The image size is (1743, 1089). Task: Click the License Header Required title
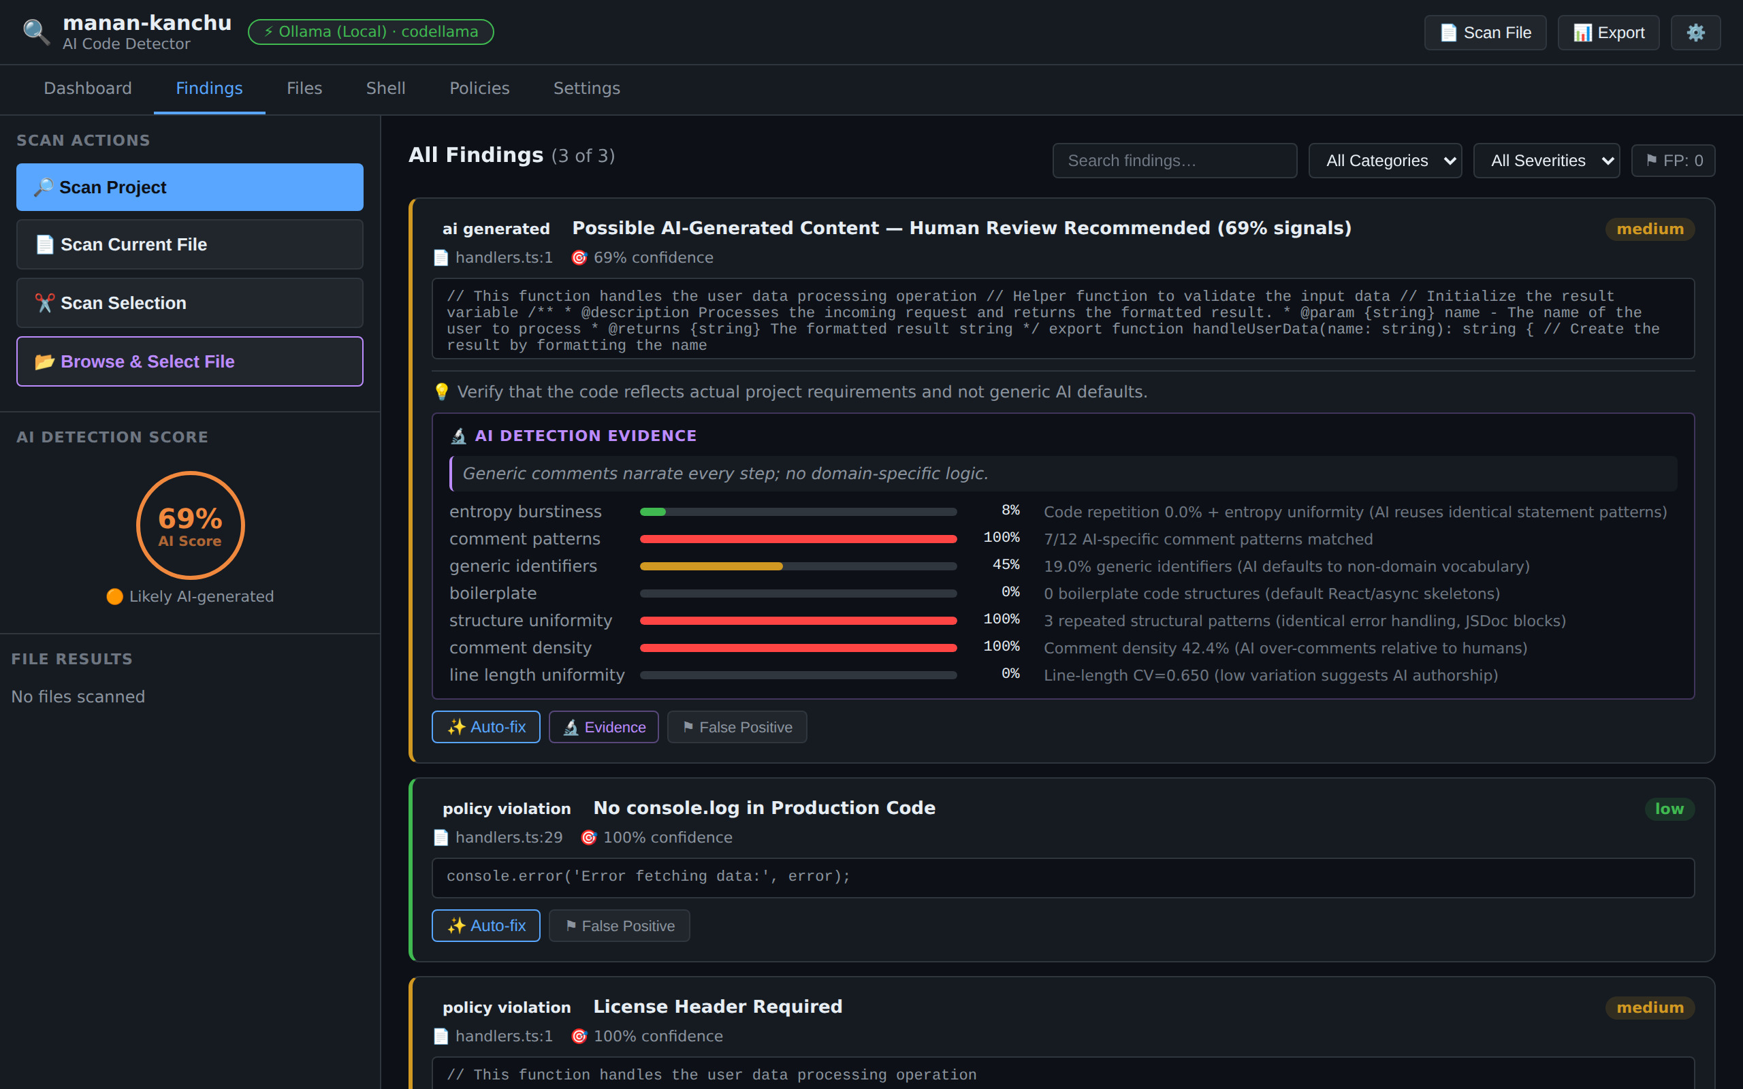(x=718, y=1007)
